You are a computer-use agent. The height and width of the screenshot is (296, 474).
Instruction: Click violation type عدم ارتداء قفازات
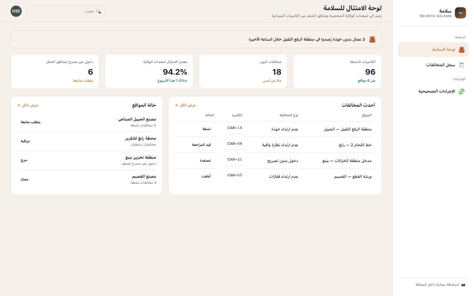pos(283,177)
